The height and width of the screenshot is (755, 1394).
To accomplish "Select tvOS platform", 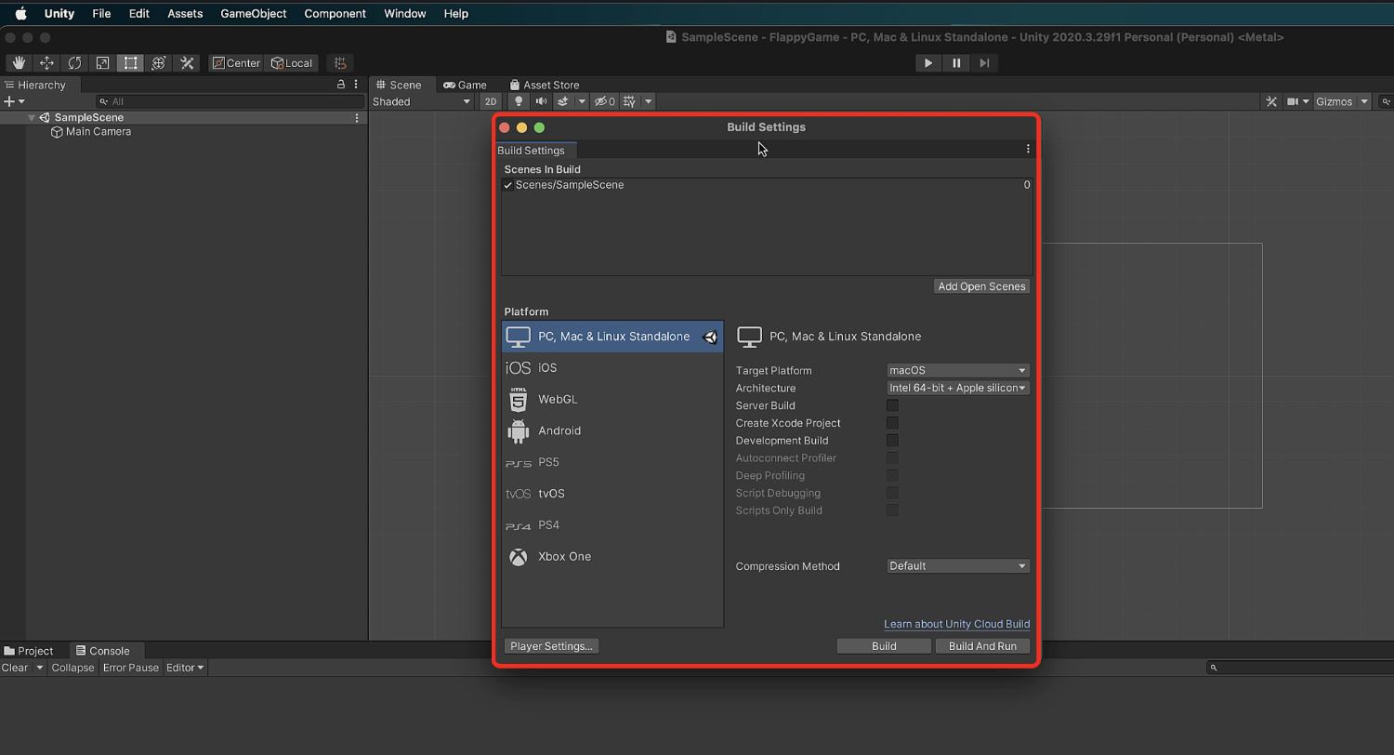I will [612, 494].
